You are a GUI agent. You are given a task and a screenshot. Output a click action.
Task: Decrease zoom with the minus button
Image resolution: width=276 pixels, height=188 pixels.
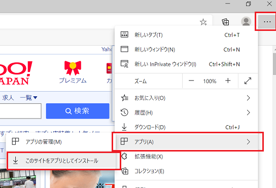click(191, 81)
